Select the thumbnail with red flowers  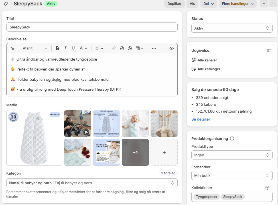(x=78, y=152)
